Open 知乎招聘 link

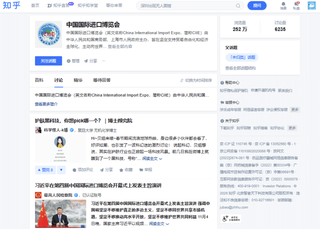pos(244,128)
